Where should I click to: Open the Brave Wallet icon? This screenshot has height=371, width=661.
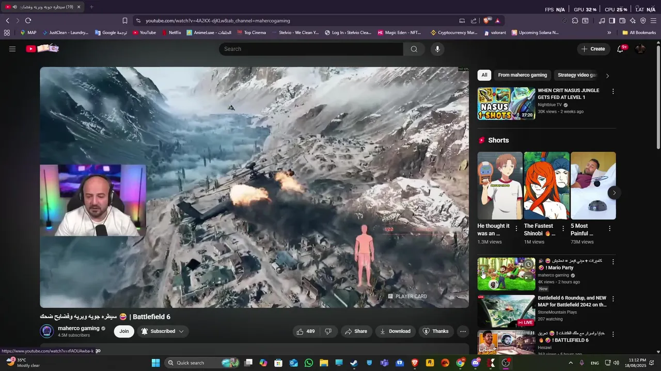pos(622,21)
